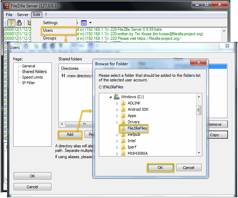Close the Browse for Folder dialog
238x198 pixels.
pos(198,62)
